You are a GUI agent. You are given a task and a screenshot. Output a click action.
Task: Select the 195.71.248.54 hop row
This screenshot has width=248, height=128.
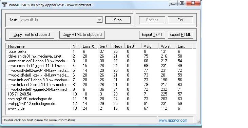[101, 94]
